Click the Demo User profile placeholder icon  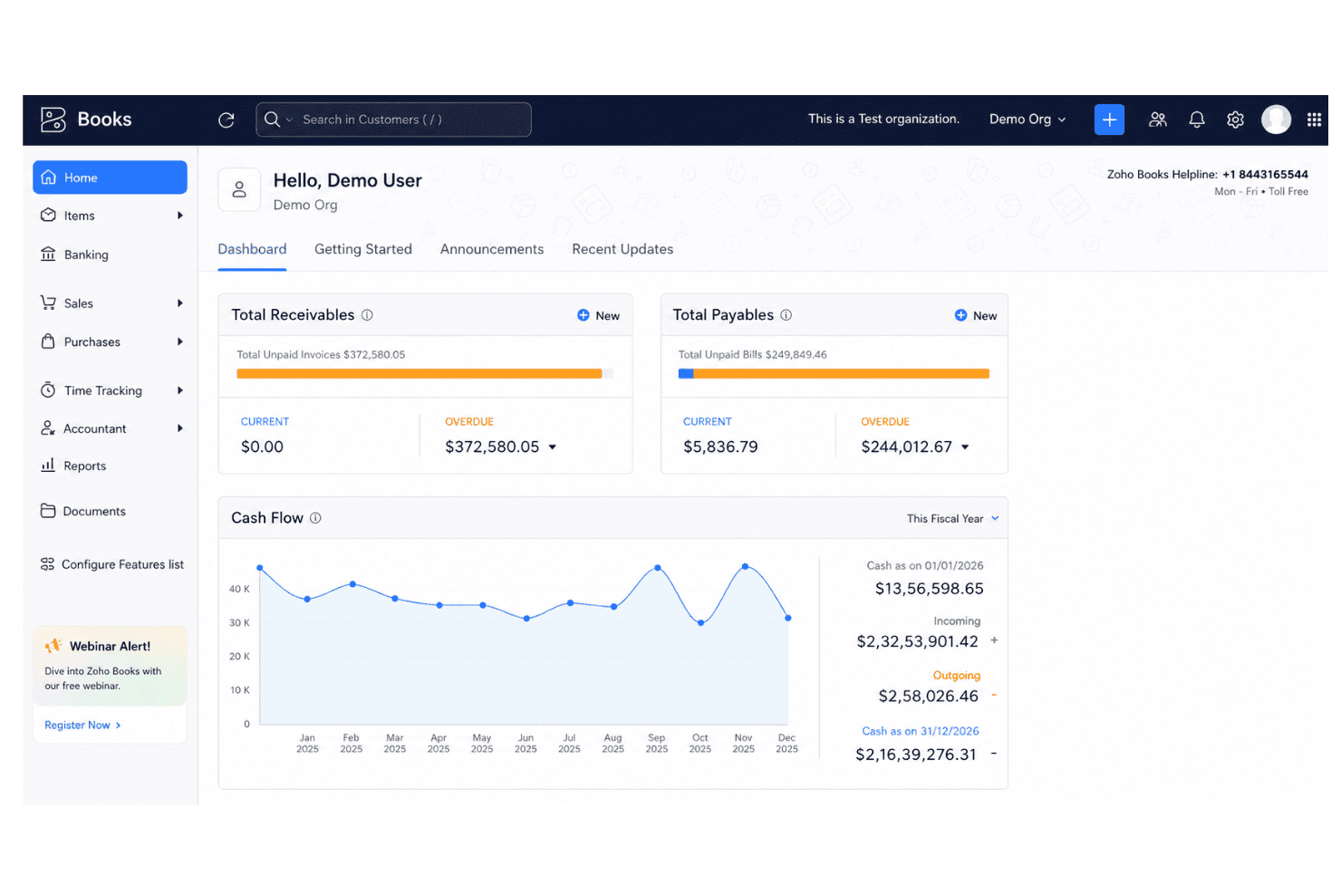pyautogui.click(x=239, y=189)
